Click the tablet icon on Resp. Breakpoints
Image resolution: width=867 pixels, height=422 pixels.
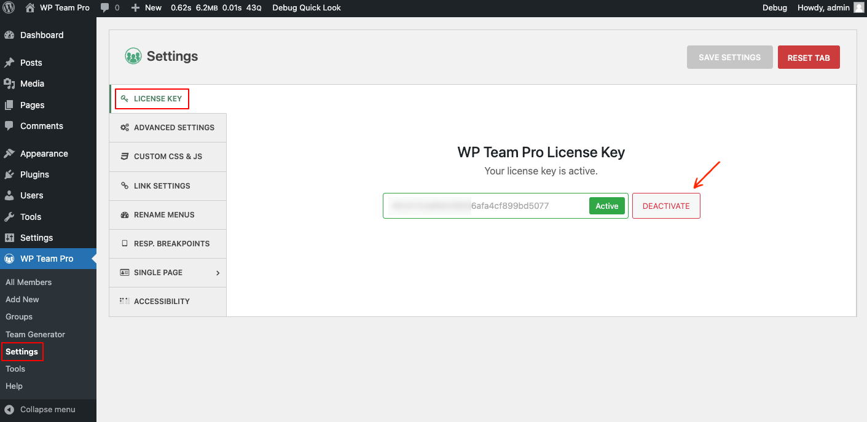125,244
